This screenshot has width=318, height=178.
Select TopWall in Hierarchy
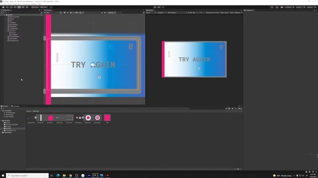pyautogui.click(x=12, y=23)
